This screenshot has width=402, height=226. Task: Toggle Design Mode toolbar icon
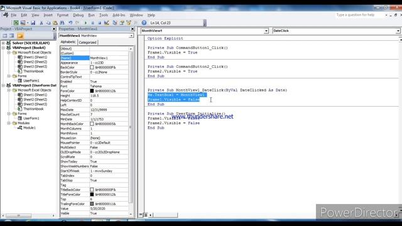point(106,23)
